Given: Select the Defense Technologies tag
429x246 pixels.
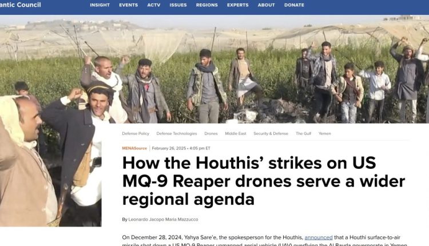Looking at the screenshot, I should click(x=177, y=133).
